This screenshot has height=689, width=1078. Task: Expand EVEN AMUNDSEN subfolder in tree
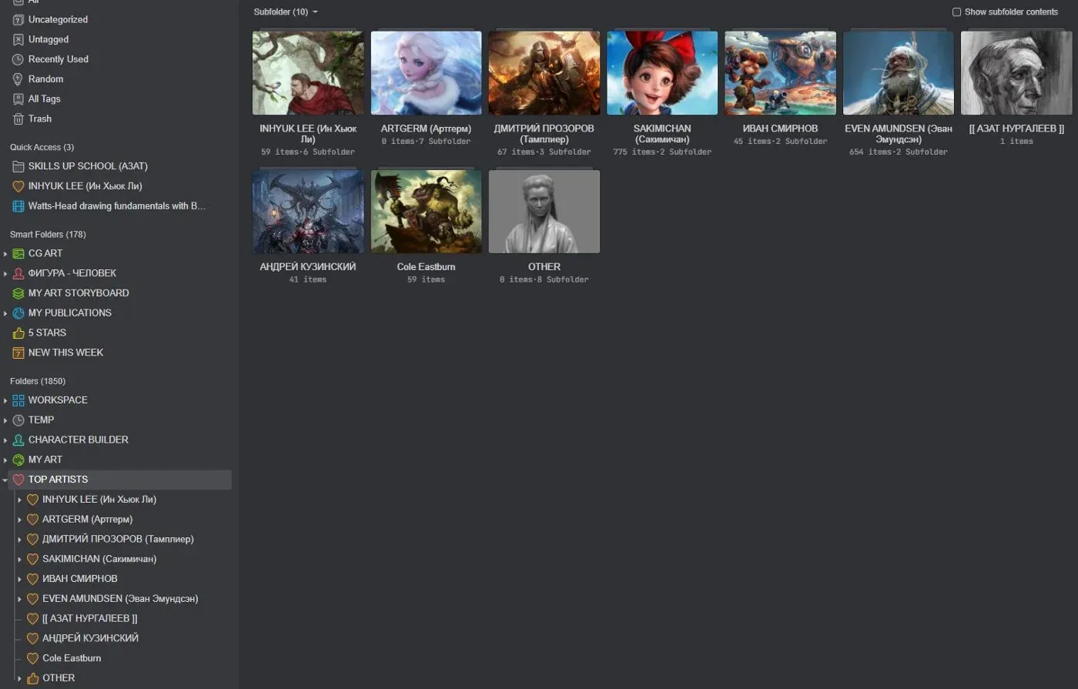pos(19,599)
